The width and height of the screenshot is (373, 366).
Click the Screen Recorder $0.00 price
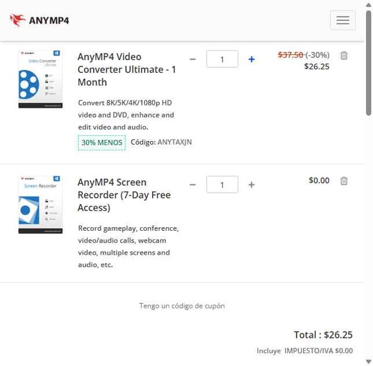(319, 181)
